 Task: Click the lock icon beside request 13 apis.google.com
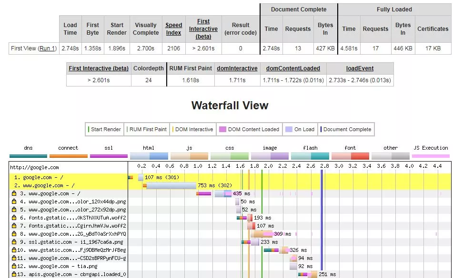[14, 275]
